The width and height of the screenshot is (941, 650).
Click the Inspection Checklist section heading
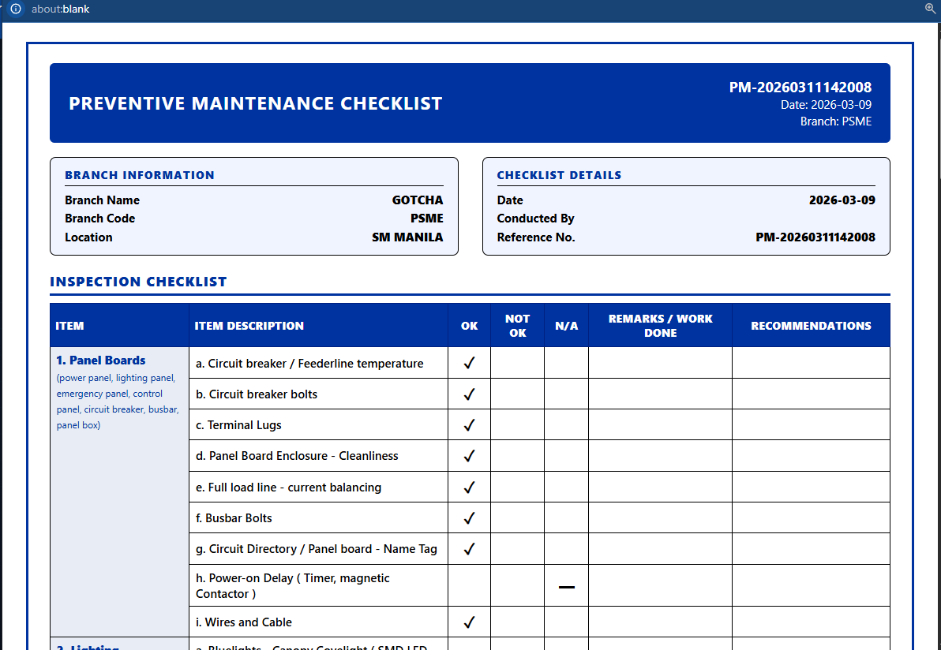(138, 282)
